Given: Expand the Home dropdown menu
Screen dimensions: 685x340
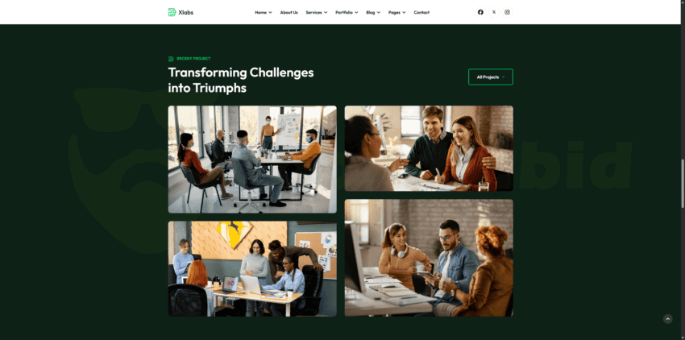Looking at the screenshot, I should pyautogui.click(x=264, y=12).
